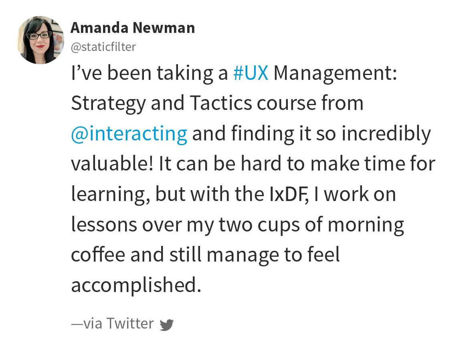Click the word "learning," in the tweet

(110, 195)
